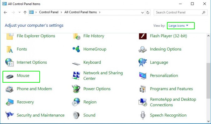Minimize the All Control Panel Items window

(180, 4)
